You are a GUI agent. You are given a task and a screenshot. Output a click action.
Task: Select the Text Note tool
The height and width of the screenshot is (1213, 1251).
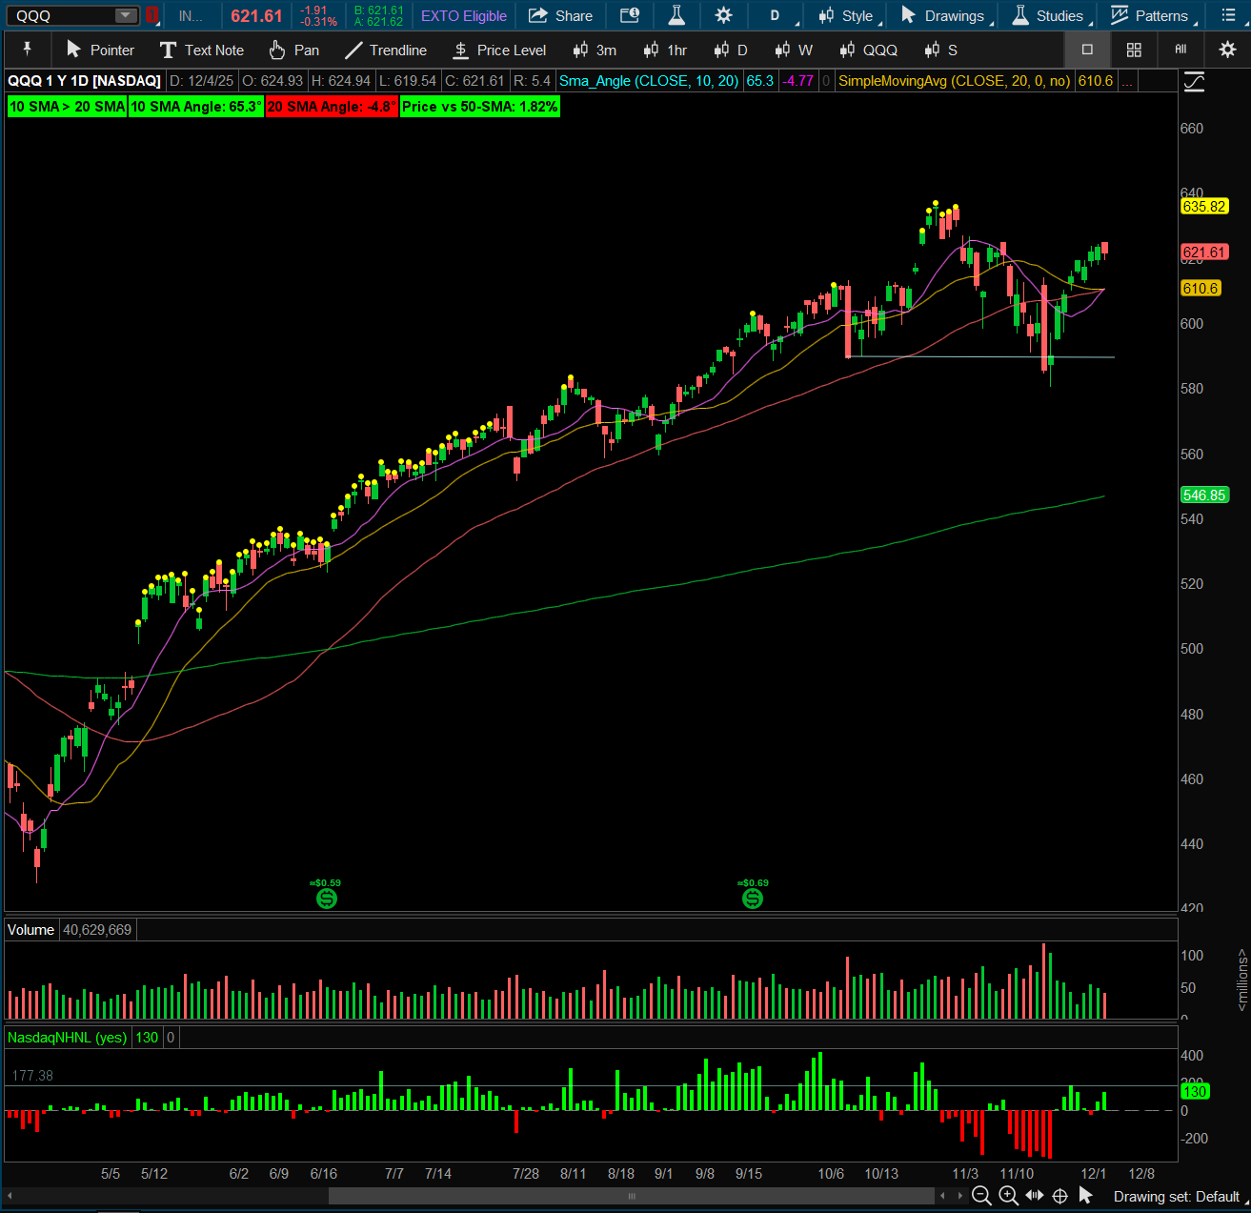(202, 50)
